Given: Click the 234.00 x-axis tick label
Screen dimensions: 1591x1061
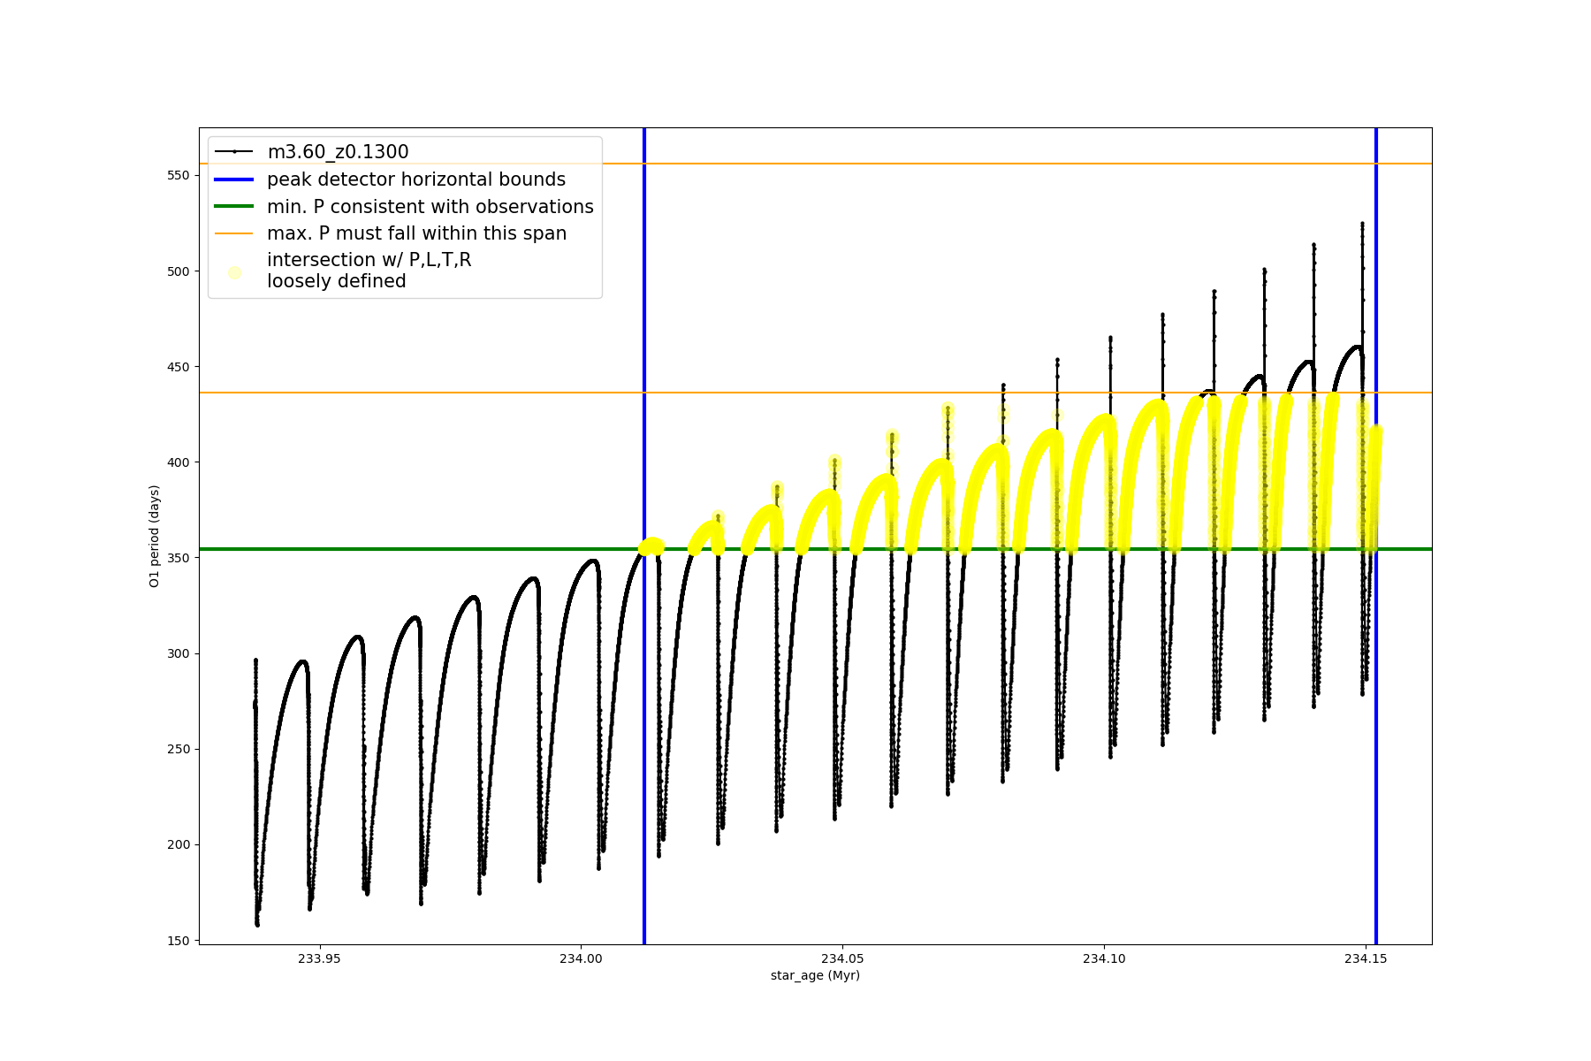Looking at the screenshot, I should (x=581, y=958).
